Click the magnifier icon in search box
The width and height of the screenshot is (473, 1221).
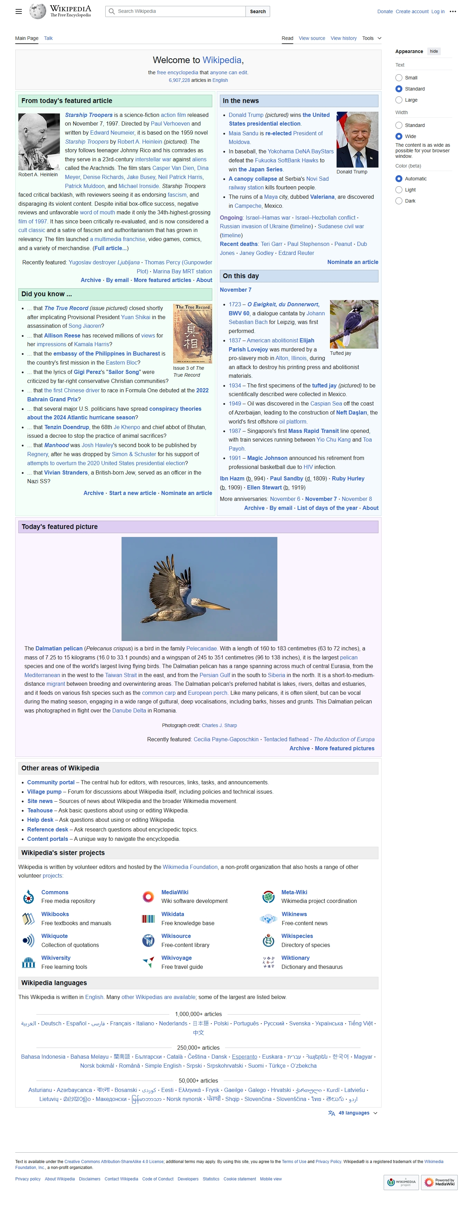111,11
